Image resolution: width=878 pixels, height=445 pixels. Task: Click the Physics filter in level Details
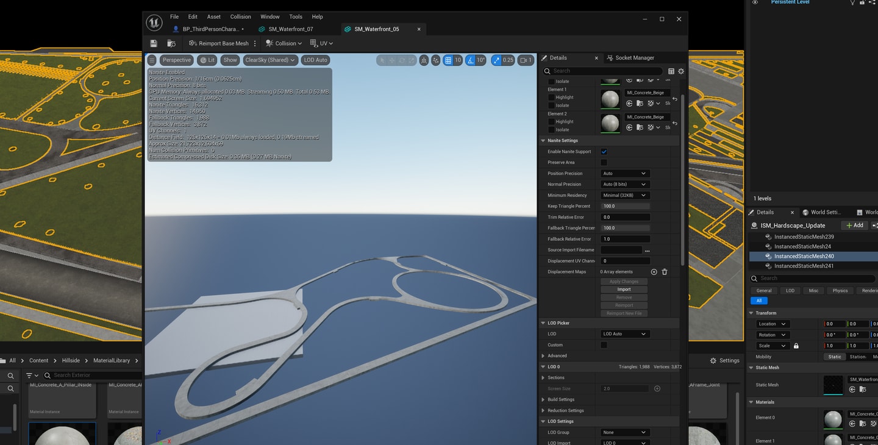[840, 291]
